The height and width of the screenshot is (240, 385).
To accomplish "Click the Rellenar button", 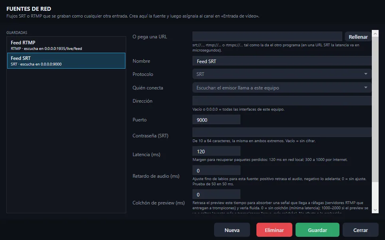I will pyautogui.click(x=358, y=37).
